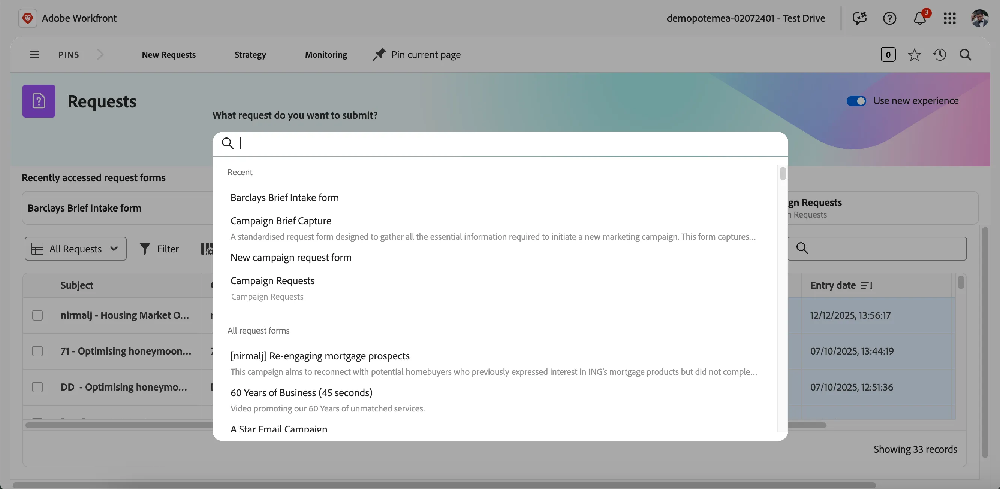Click the Filter button
1000x489 pixels.
[x=159, y=249]
